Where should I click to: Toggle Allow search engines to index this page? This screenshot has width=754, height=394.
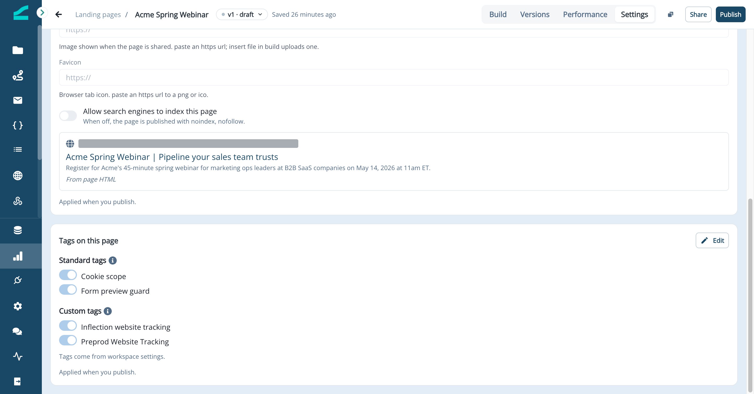pyautogui.click(x=68, y=116)
